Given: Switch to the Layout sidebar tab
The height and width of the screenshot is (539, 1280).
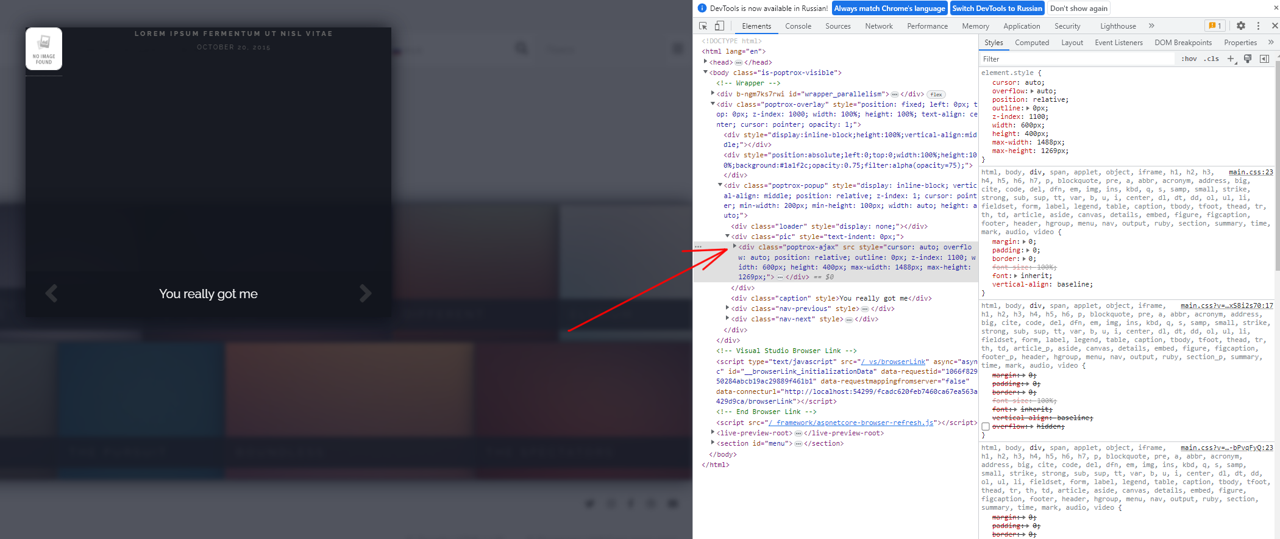Looking at the screenshot, I should [1072, 42].
